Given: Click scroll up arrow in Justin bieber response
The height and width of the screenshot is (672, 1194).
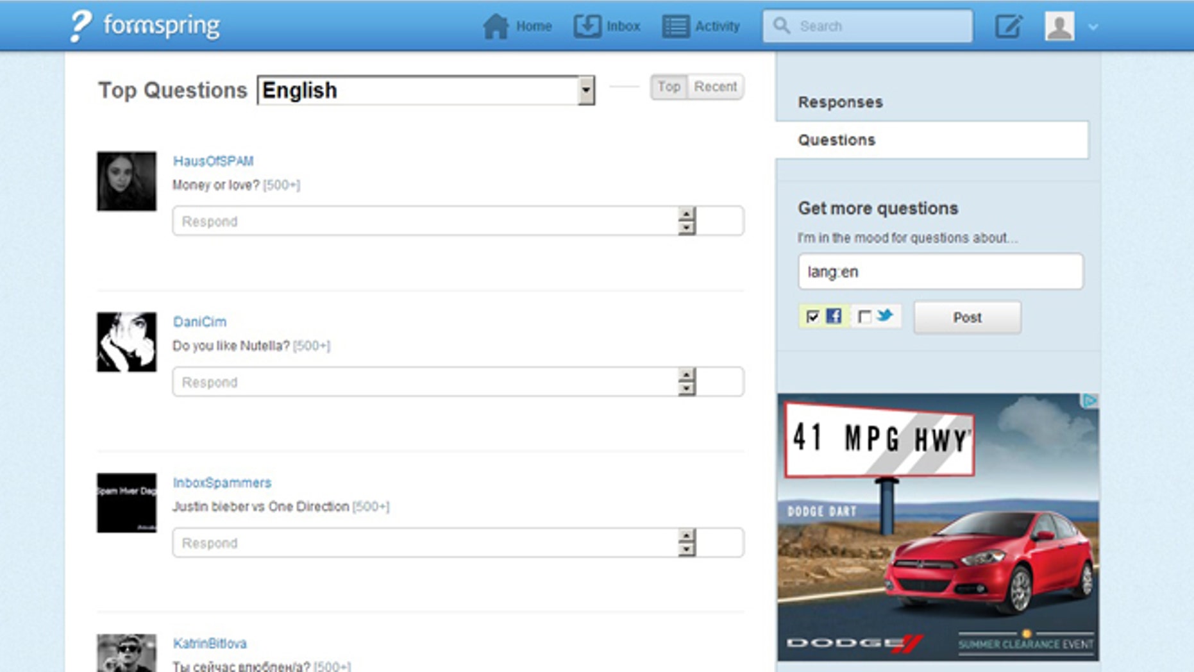Looking at the screenshot, I should pyautogui.click(x=686, y=536).
